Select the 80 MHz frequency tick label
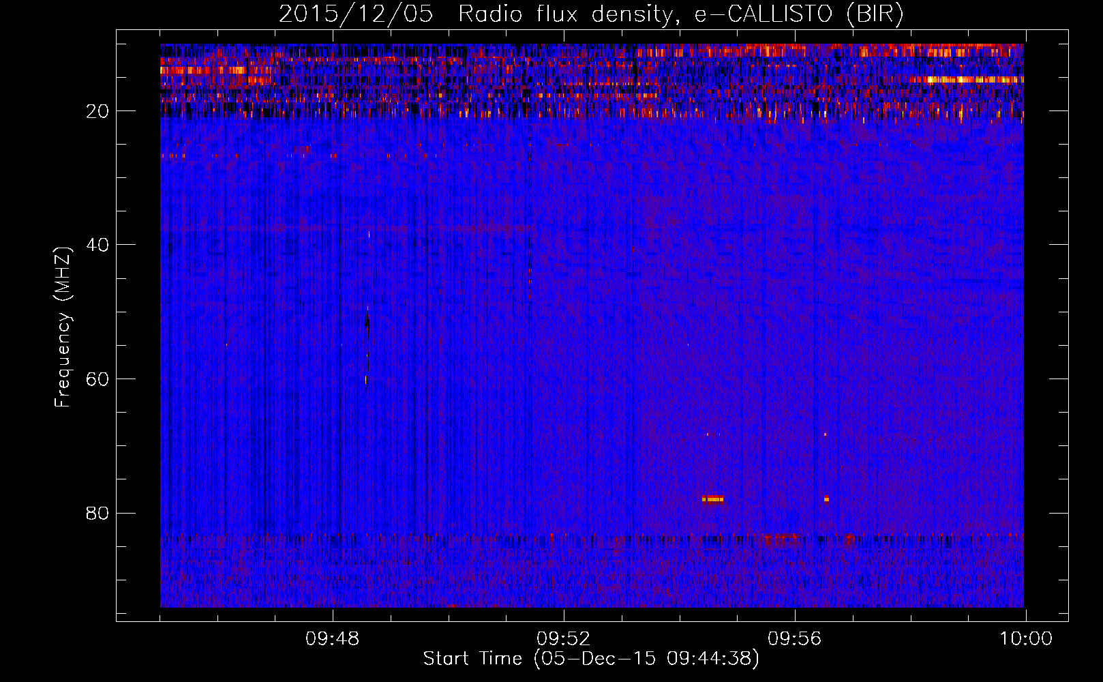This screenshot has width=1103, height=682. coord(98,513)
